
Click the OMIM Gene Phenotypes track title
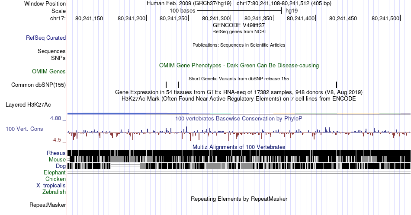pyautogui.click(x=239, y=65)
